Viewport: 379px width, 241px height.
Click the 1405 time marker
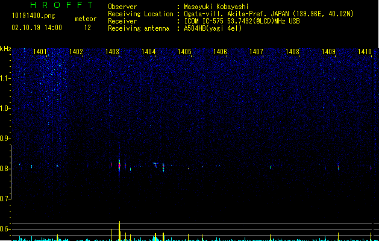coord(184,51)
